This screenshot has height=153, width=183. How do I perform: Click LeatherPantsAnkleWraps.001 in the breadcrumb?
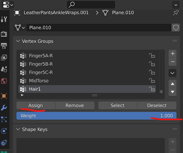pyautogui.click(x=56, y=13)
